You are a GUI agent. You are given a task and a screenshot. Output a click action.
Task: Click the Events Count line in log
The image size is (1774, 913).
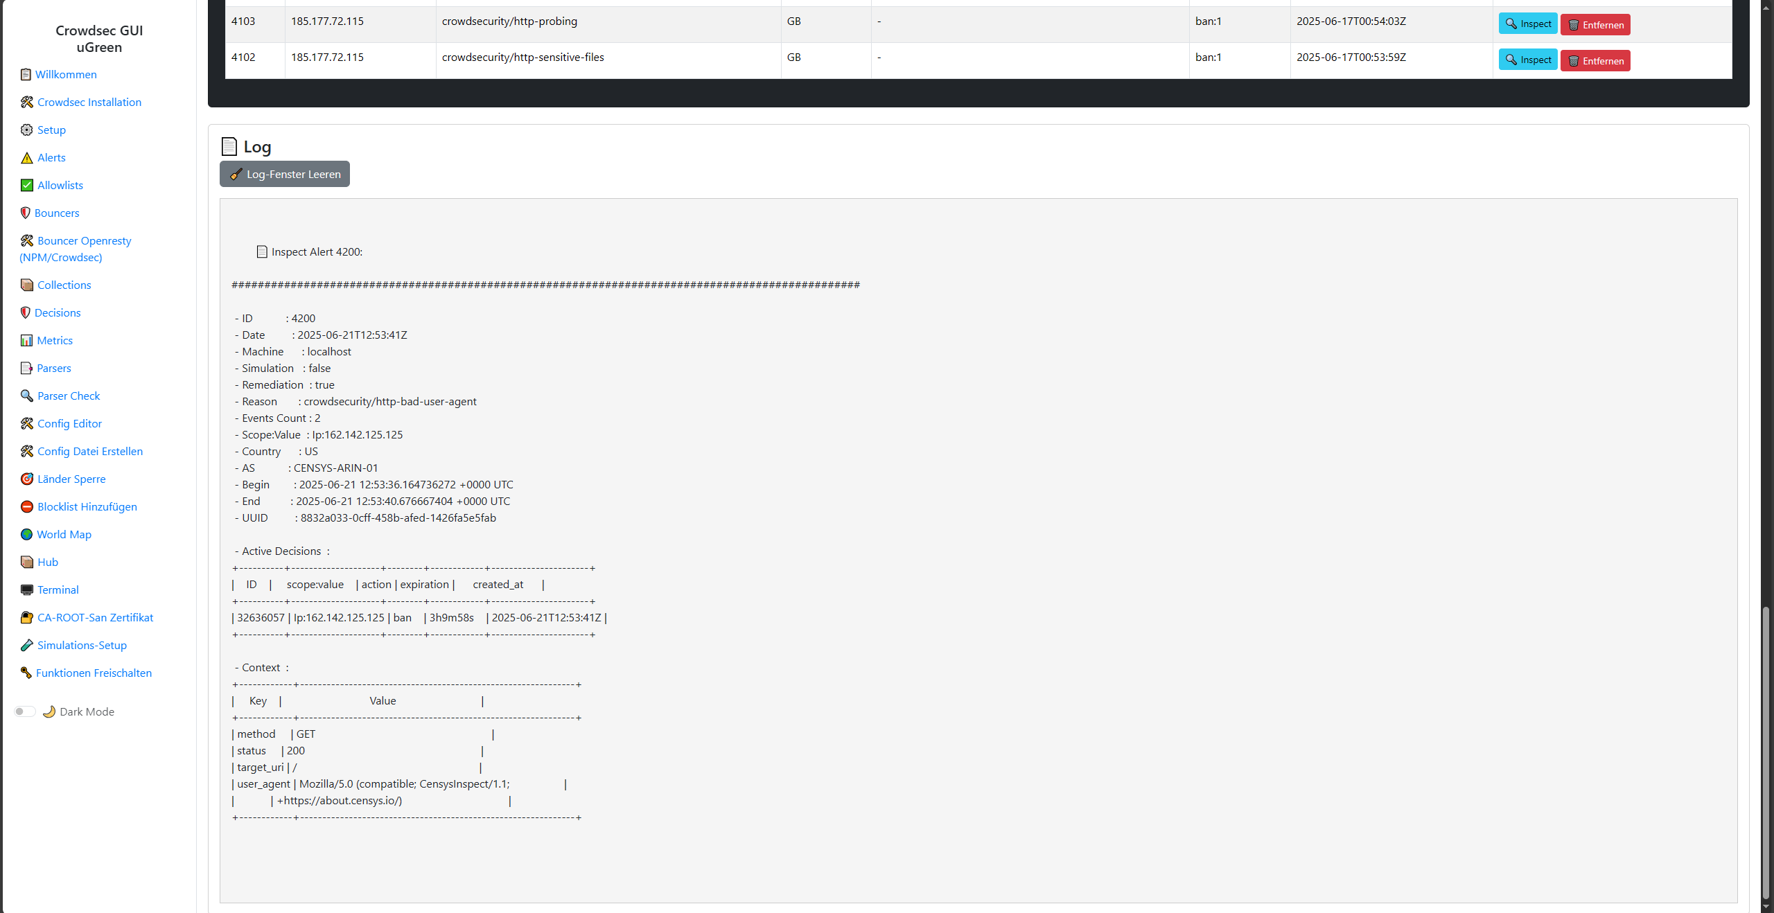(278, 418)
